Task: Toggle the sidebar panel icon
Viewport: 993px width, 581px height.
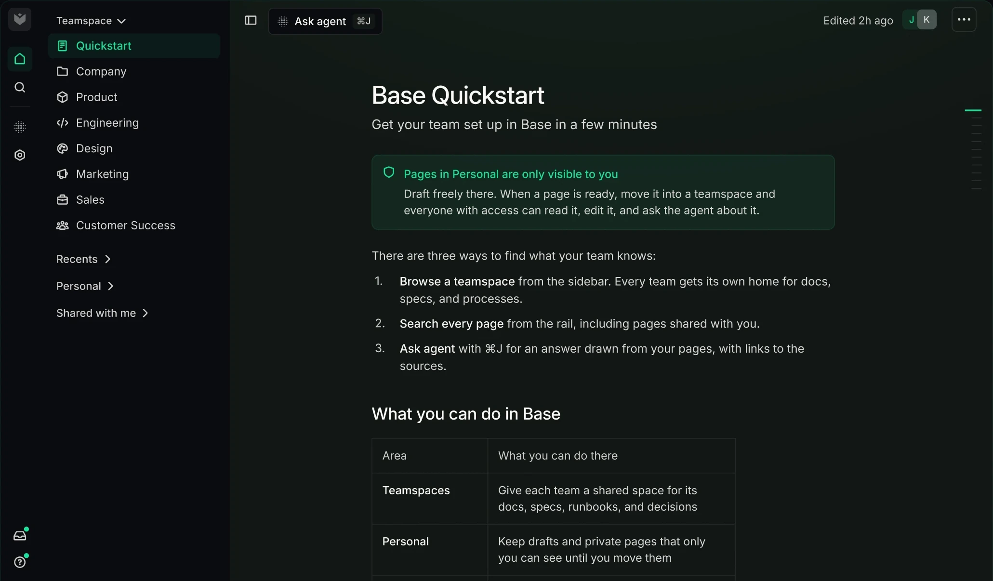Action: 251,20
